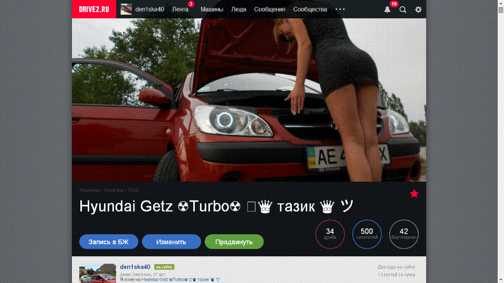504x283 pixels.
Task: Click the 'на сайте' online badge
Action: point(164,267)
